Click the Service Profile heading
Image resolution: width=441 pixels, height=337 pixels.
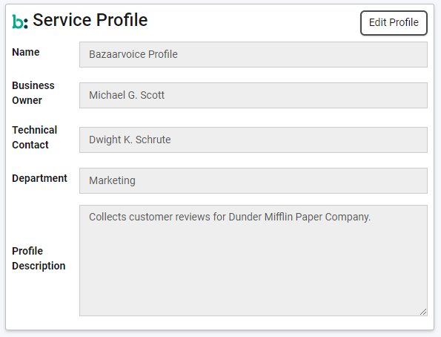point(90,20)
